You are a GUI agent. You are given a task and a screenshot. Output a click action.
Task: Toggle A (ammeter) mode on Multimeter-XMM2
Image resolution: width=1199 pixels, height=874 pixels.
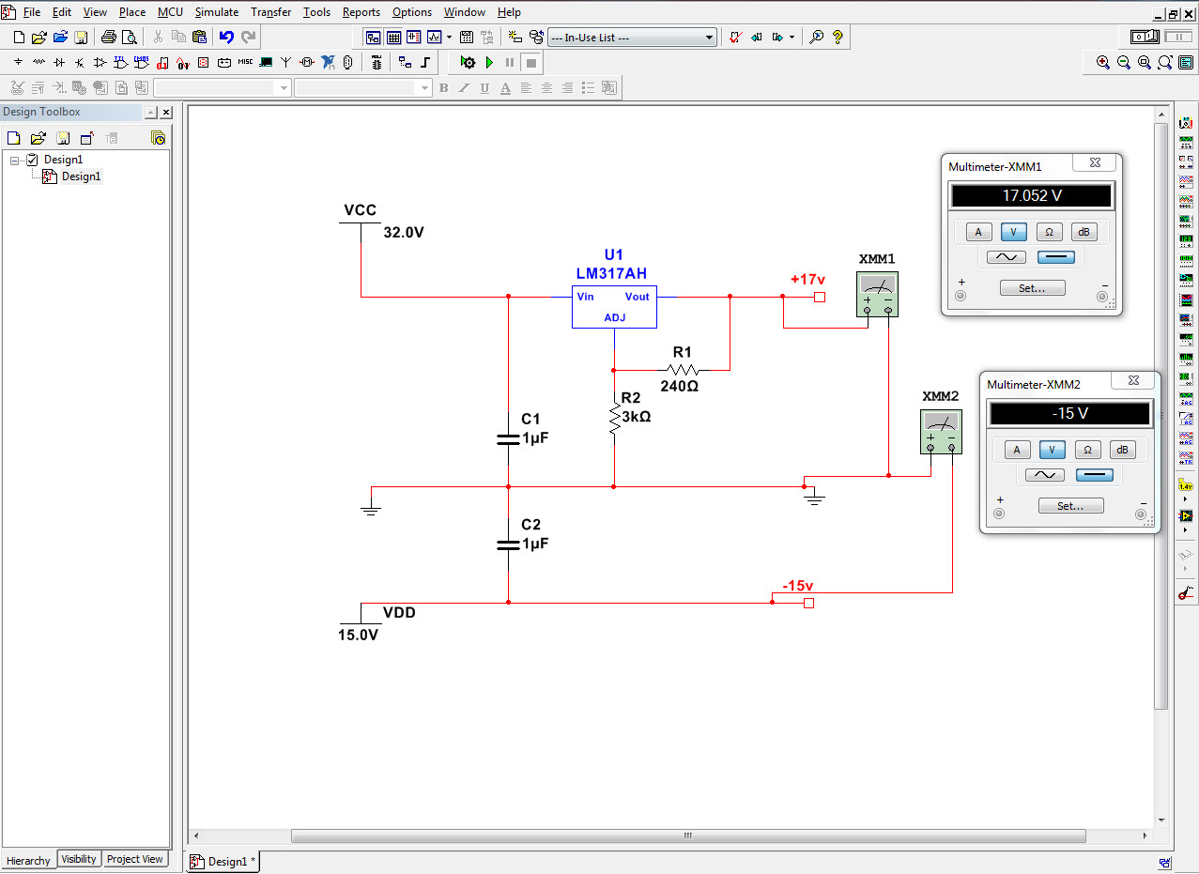1017,450
